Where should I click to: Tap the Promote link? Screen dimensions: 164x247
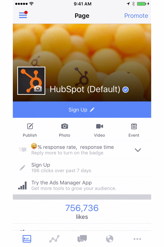pos(136,16)
